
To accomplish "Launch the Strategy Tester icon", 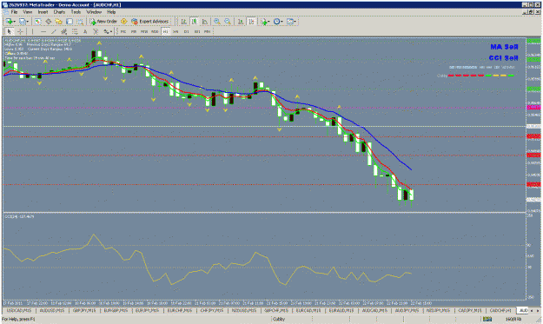I will 80,22.
